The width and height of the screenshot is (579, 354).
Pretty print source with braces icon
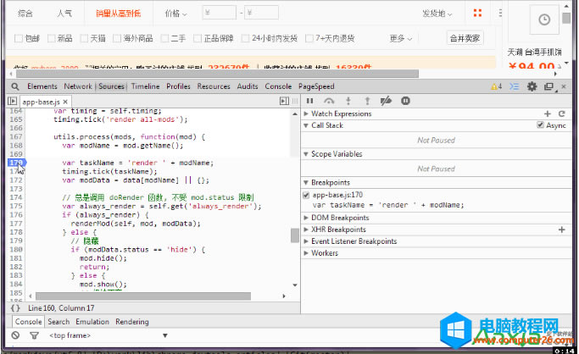[15, 308]
